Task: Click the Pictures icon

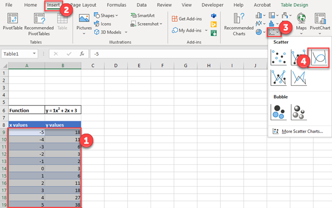Action: point(84,18)
